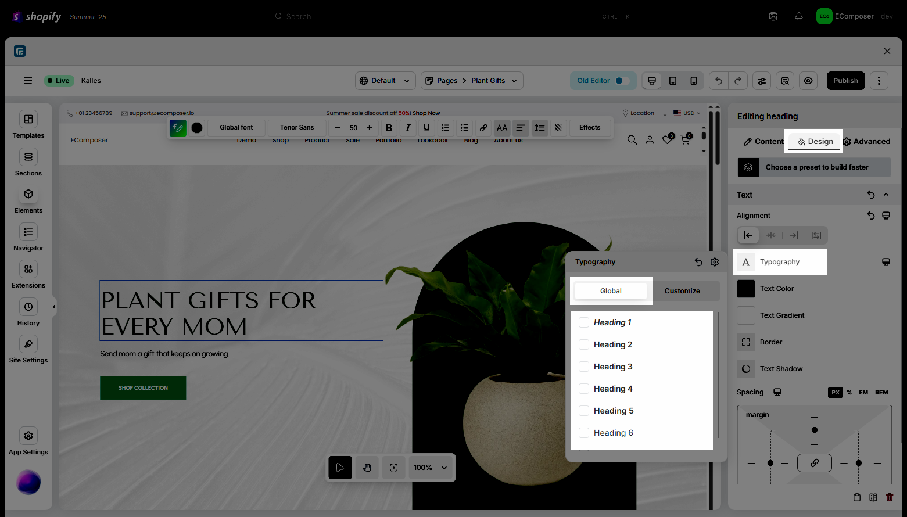Screen dimensions: 907x517
Task: Click the Publish button
Action: 845,81
